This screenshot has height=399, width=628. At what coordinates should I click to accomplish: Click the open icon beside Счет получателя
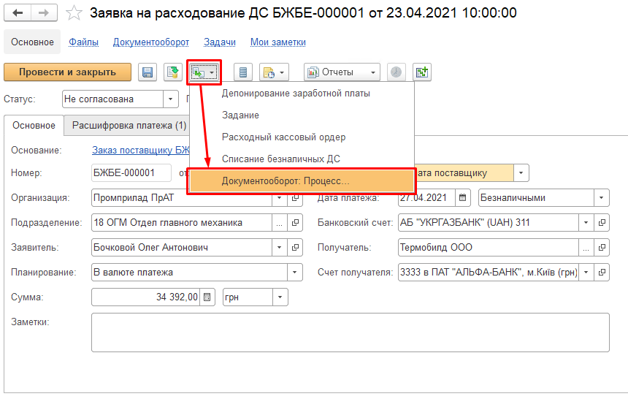pos(602,273)
